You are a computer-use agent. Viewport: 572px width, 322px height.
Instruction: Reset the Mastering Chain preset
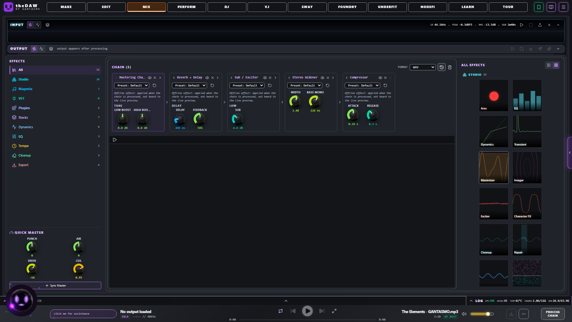(154, 86)
